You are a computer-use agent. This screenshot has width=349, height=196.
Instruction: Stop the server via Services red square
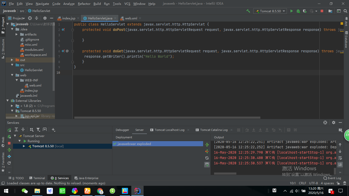pyautogui.click(x=9, y=143)
